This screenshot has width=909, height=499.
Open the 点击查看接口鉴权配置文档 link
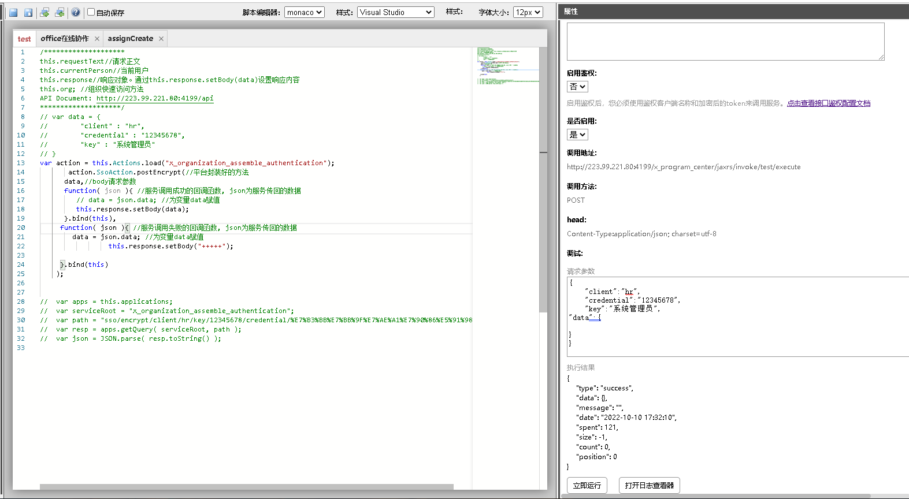click(828, 103)
